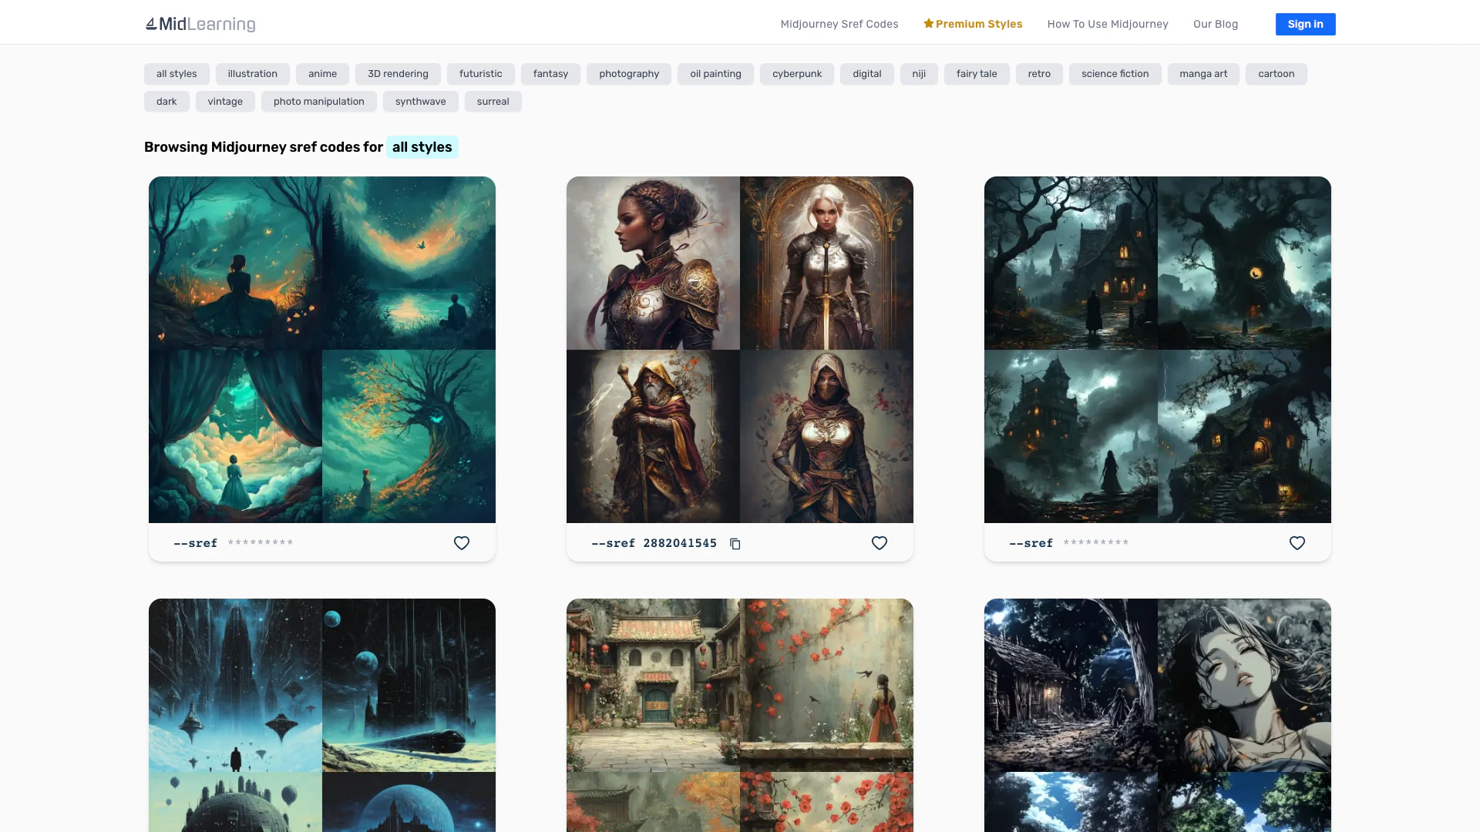Filter by the cyberpunk tag
The width and height of the screenshot is (1480, 832).
tap(796, 74)
